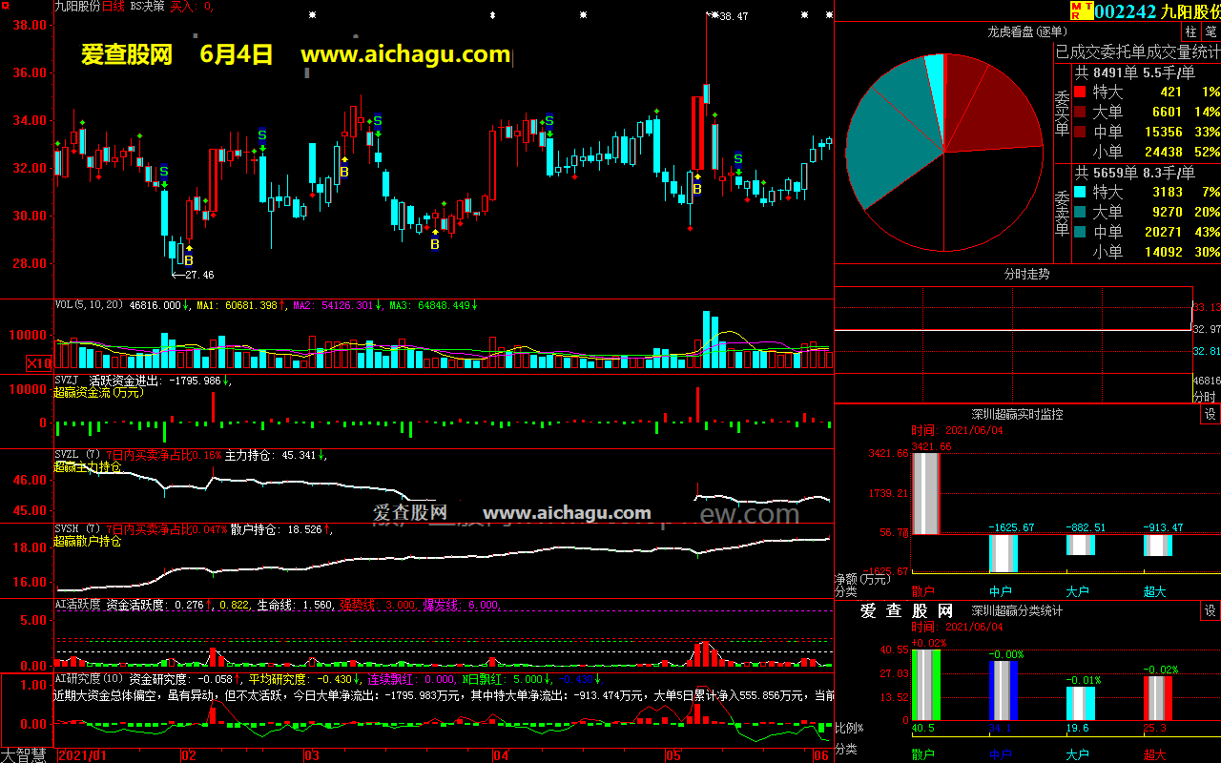This screenshot has height=763, width=1221.
Task: Click the 龙虎看盘(逐单) panel title
Action: [x=1026, y=31]
